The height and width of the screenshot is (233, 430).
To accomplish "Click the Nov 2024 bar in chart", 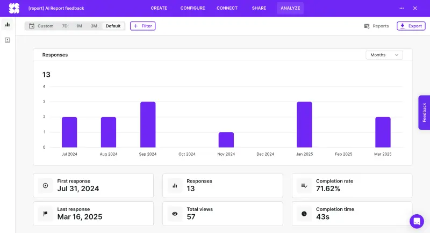I will pyautogui.click(x=226, y=140).
